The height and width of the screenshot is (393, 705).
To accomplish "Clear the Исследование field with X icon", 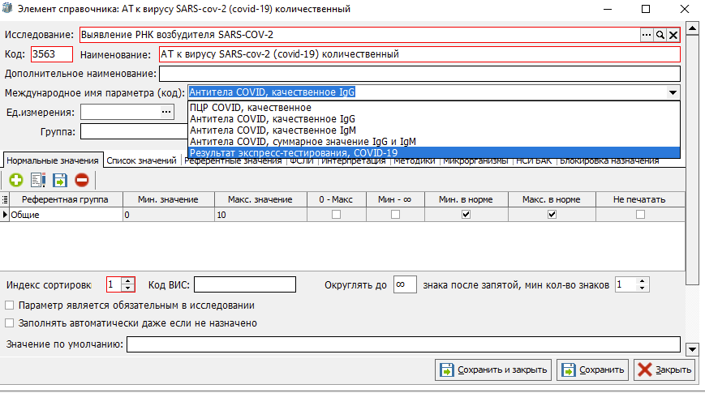I will [x=673, y=35].
